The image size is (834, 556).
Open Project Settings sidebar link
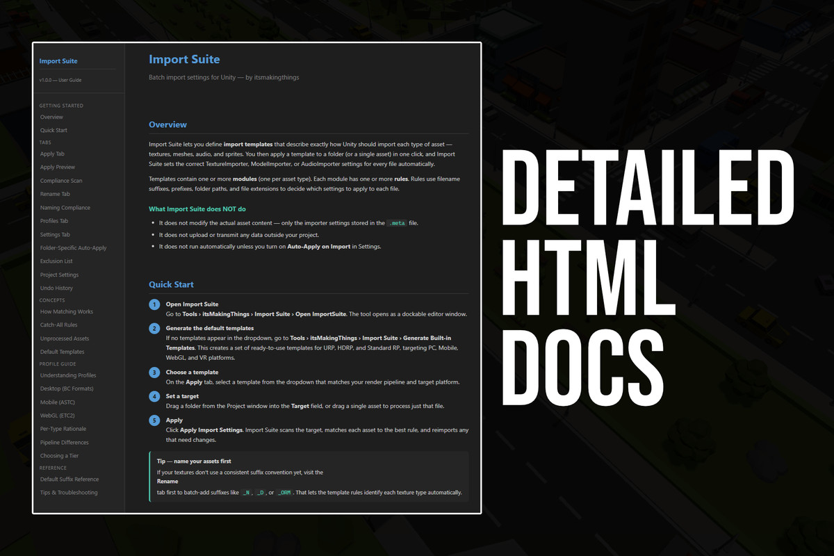coord(59,275)
